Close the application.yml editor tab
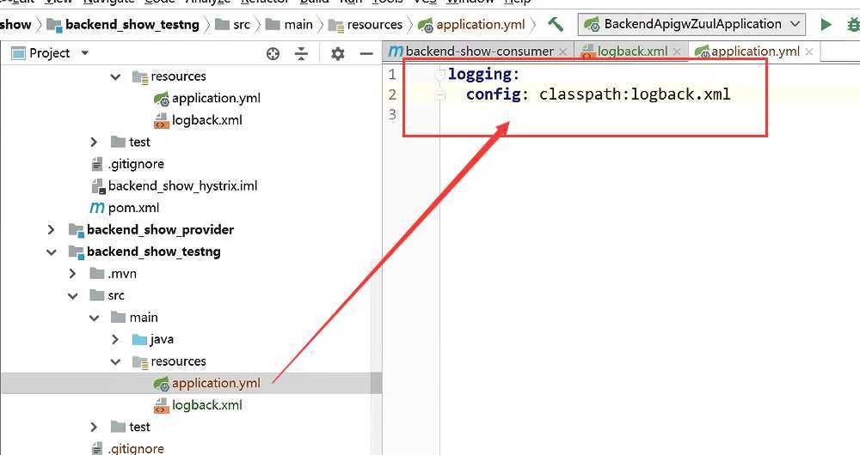This screenshot has height=455, width=860. [x=809, y=52]
